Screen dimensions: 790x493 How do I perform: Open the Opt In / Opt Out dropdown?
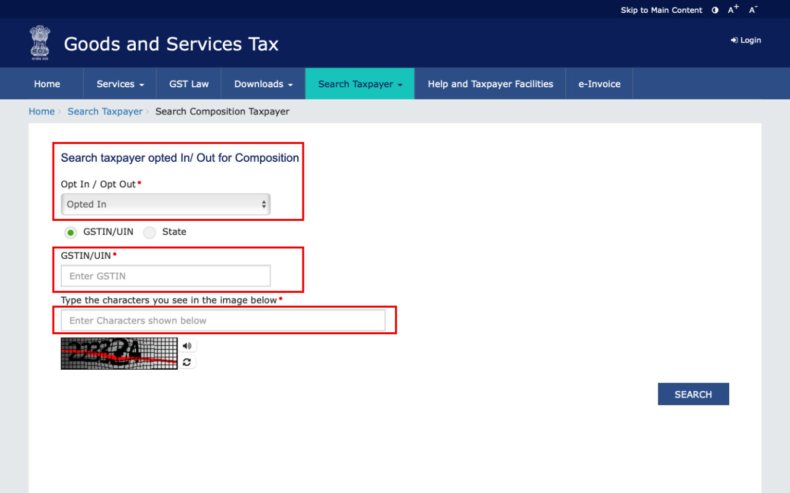pyautogui.click(x=165, y=204)
